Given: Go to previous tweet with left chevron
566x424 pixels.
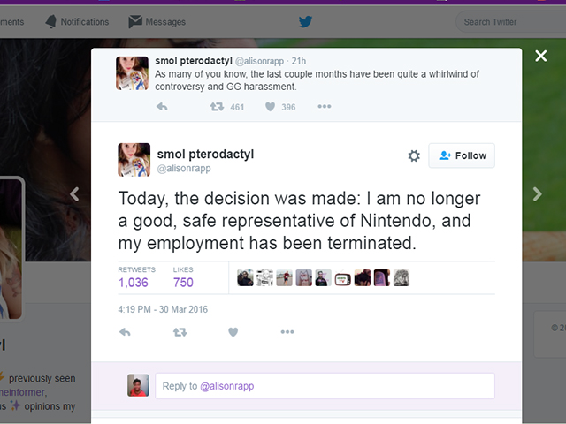Looking at the screenshot, I should (74, 194).
